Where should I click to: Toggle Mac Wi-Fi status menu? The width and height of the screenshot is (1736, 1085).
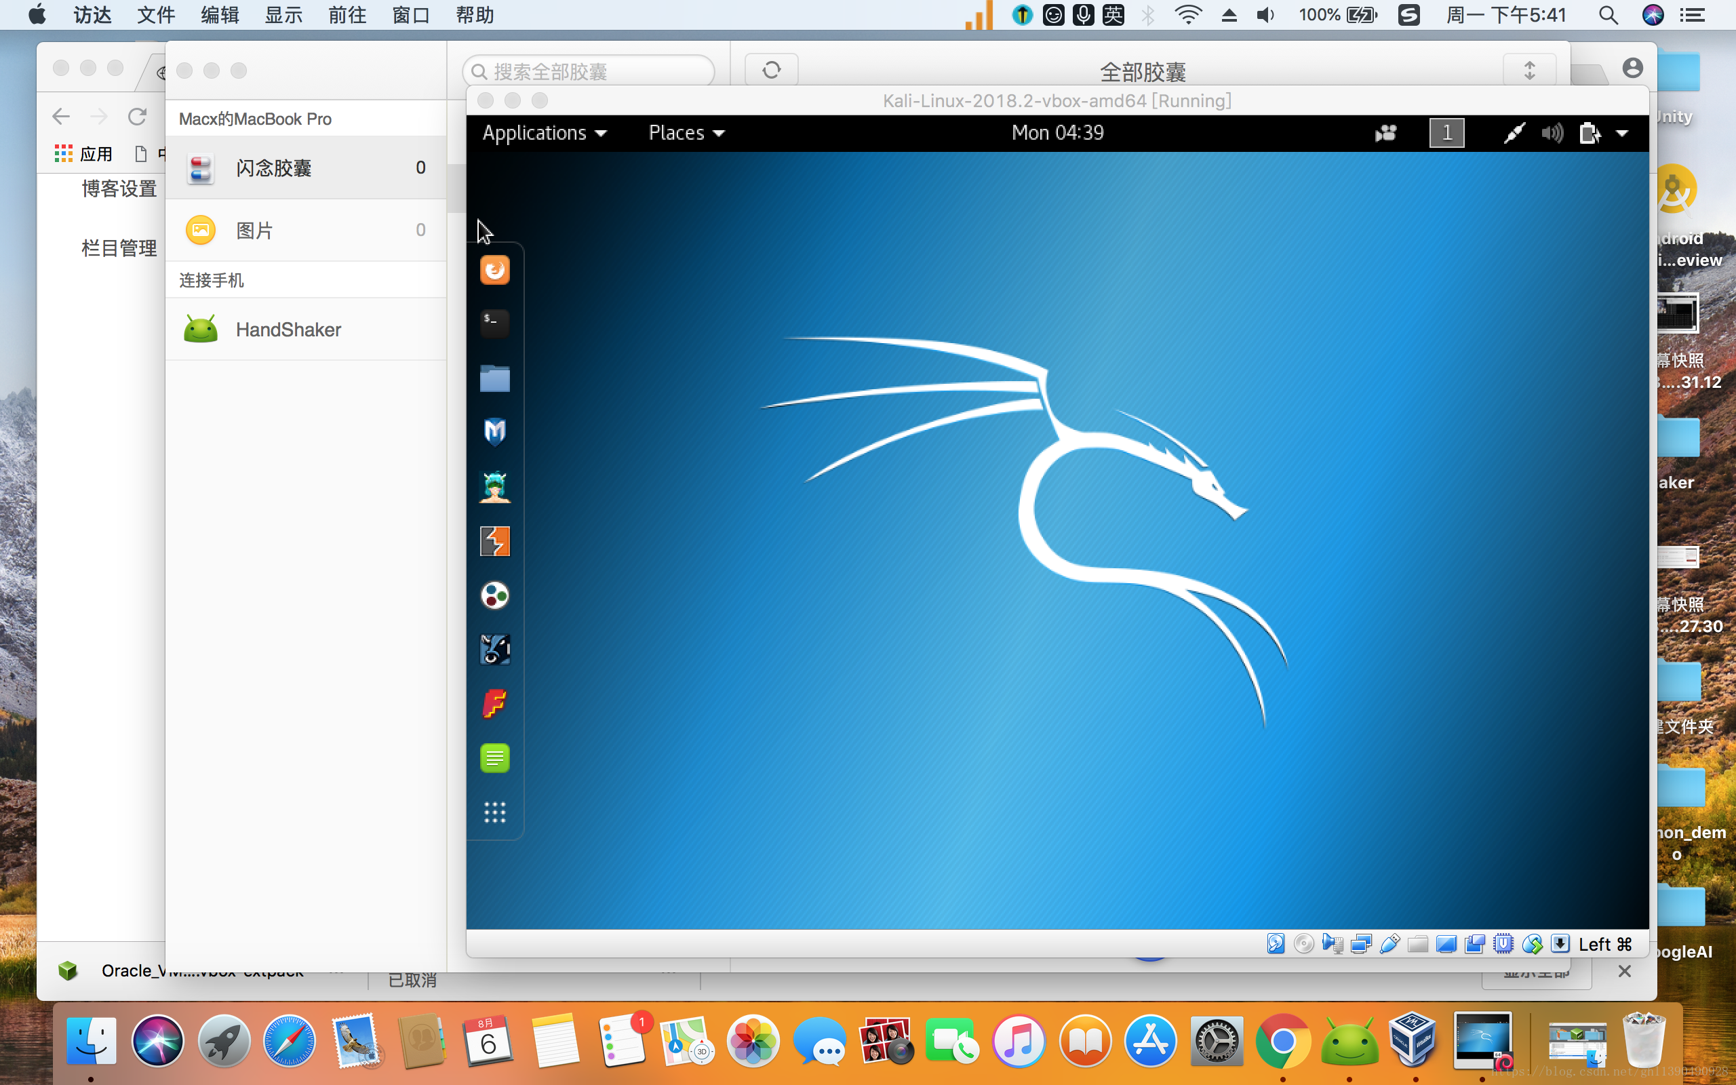(1188, 15)
